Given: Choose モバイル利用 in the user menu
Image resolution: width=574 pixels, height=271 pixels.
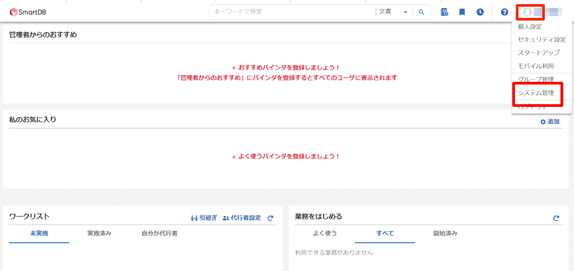Looking at the screenshot, I should tap(536, 66).
